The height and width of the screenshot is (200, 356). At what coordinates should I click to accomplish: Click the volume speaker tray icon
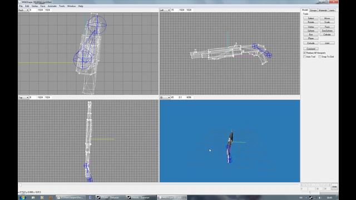(x=320, y=198)
